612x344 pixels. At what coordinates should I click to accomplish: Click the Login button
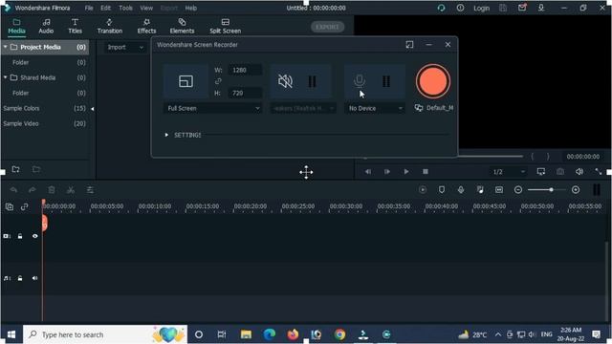(481, 8)
